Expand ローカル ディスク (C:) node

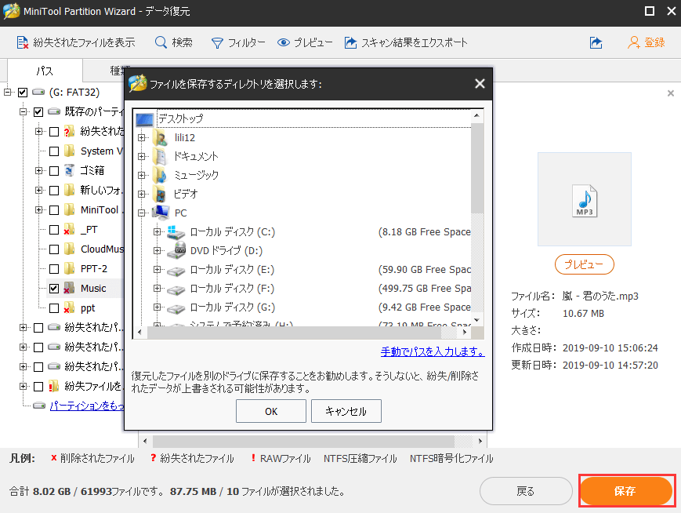(157, 231)
